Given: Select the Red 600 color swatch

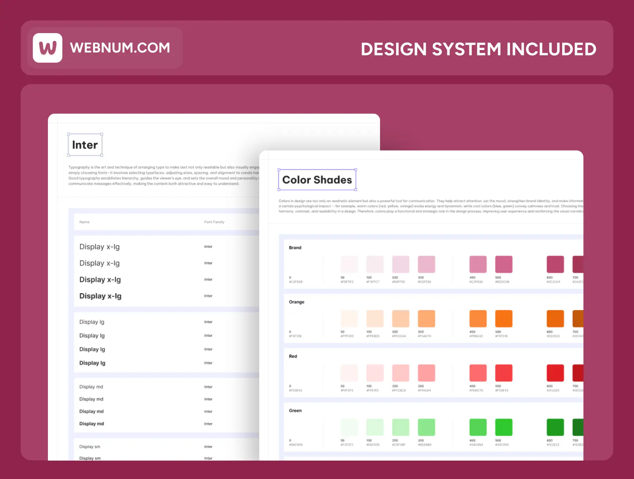Looking at the screenshot, I should click(555, 373).
